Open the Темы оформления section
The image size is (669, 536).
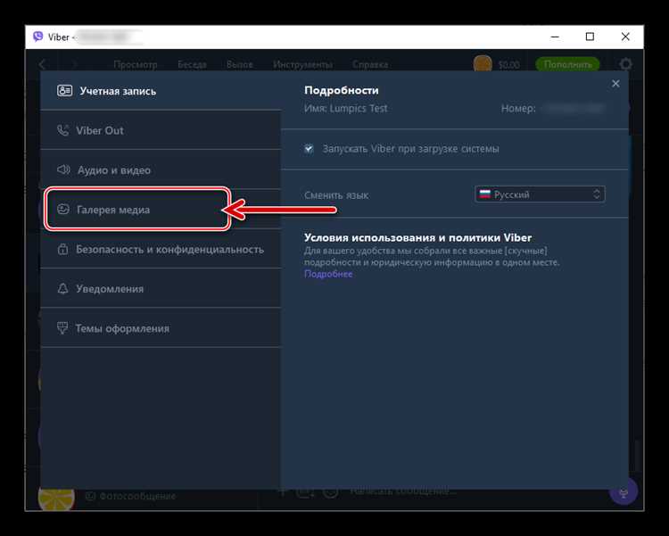[x=161, y=327]
